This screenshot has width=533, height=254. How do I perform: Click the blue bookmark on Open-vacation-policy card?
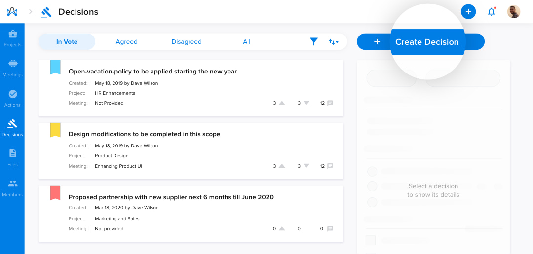[x=55, y=67]
